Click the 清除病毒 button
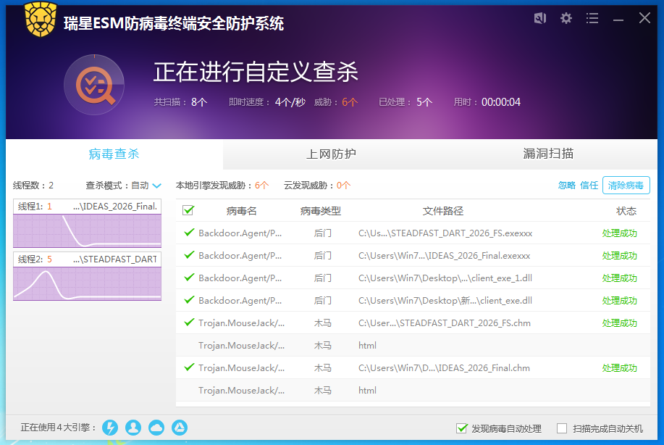The width and height of the screenshot is (664, 445). click(x=626, y=186)
